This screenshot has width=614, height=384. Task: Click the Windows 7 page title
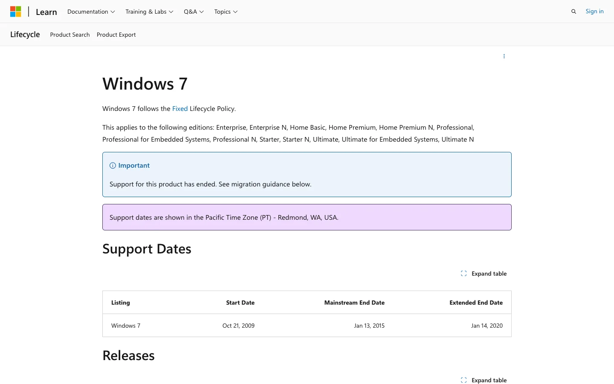pos(145,84)
